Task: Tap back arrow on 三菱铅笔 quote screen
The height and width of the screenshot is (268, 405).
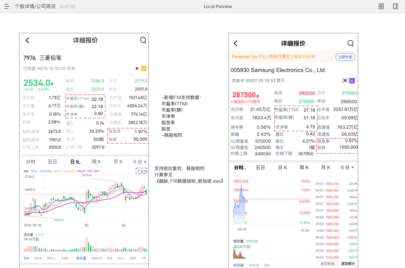Action: point(27,40)
